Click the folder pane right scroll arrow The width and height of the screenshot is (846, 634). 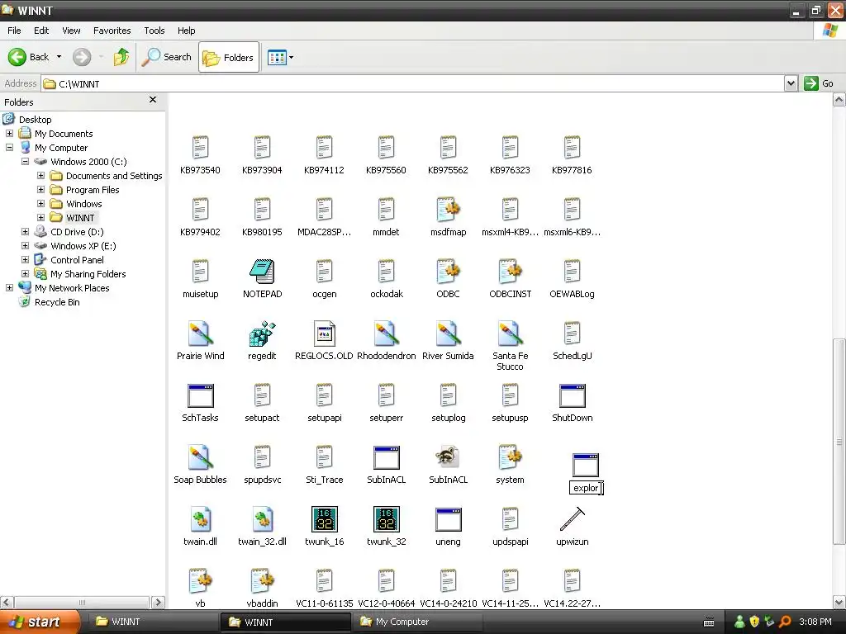[158, 602]
